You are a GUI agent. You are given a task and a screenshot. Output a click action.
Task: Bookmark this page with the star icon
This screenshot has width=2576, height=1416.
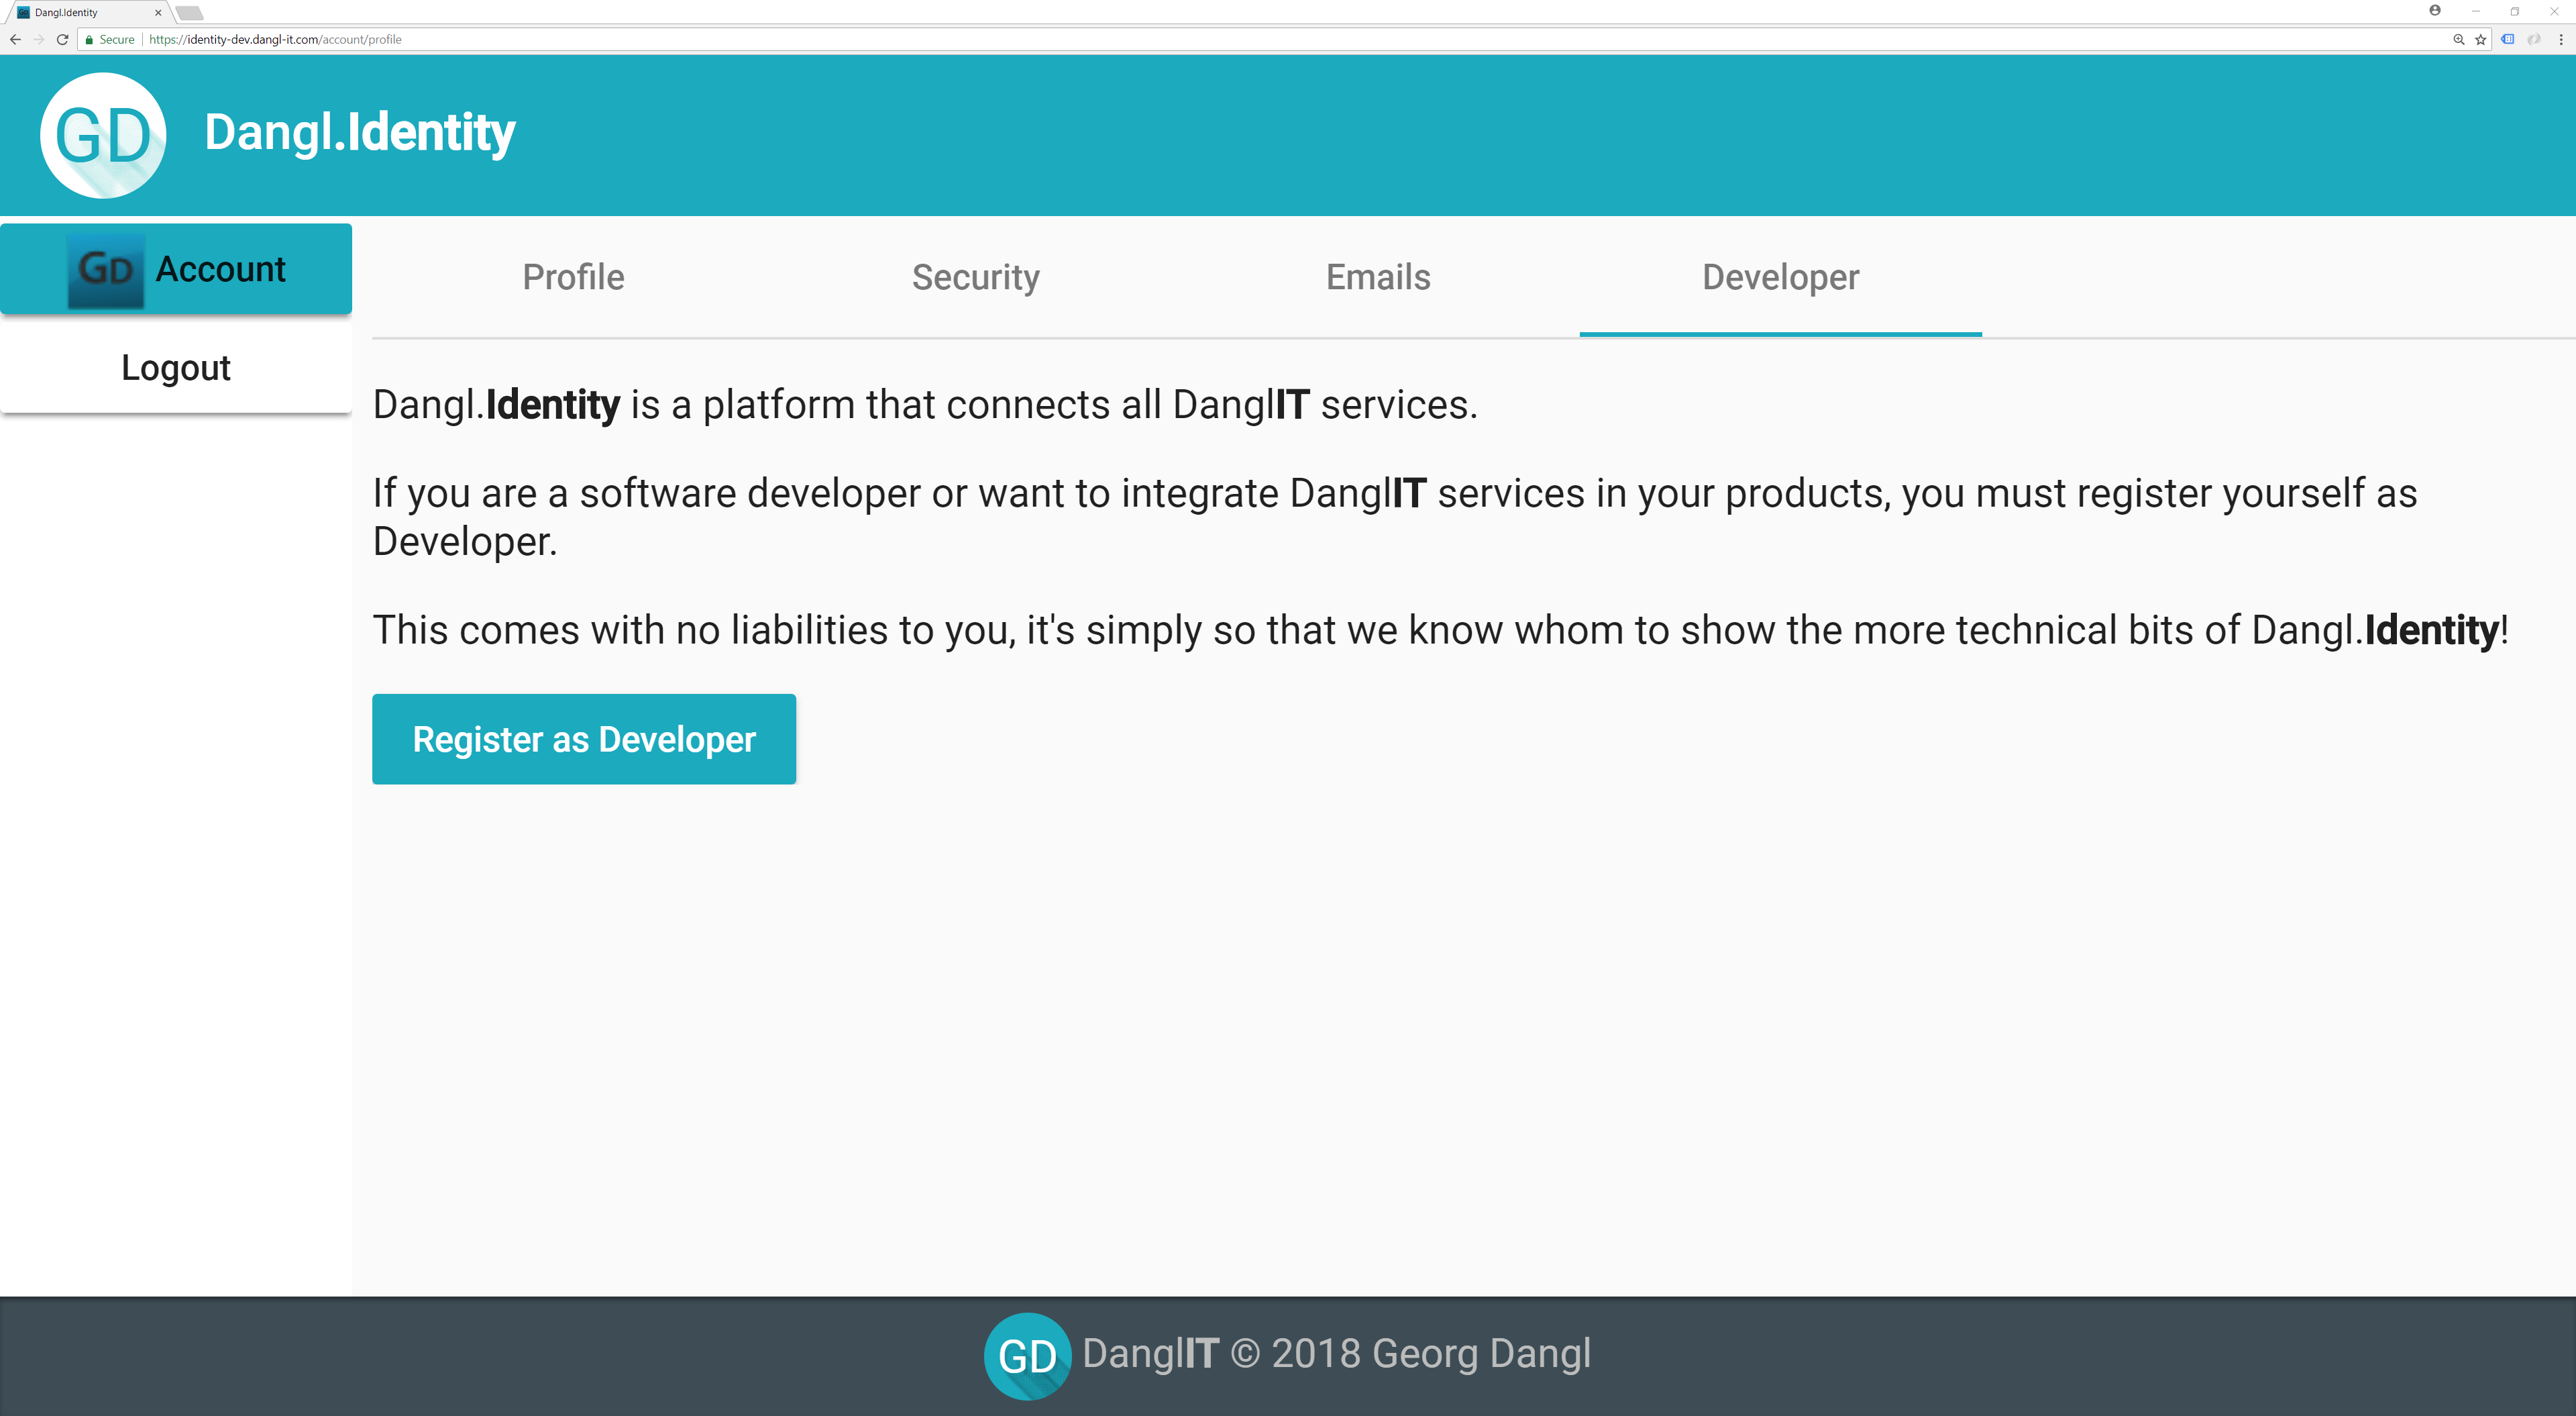pos(2481,39)
